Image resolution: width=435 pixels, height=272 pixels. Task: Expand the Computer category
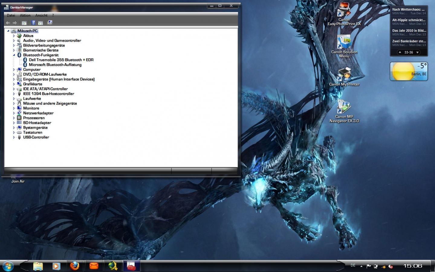(14, 70)
